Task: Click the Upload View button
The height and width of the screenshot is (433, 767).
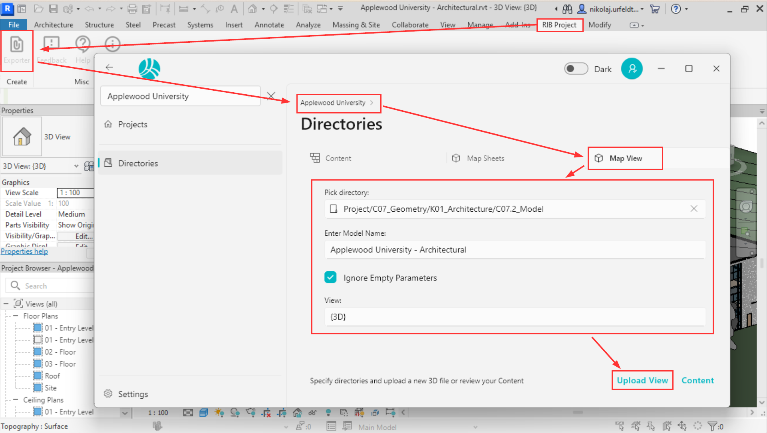Action: (642, 380)
